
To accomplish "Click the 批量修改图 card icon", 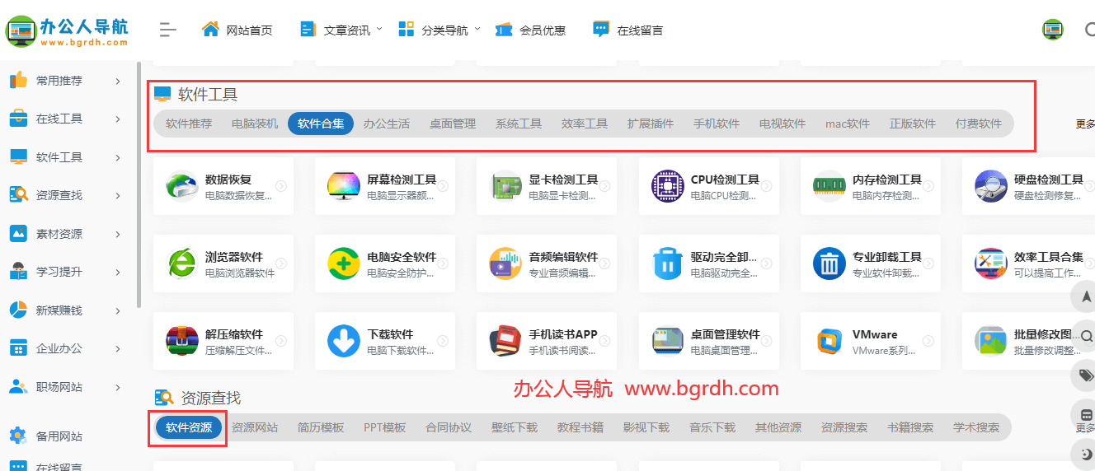I will coord(991,342).
